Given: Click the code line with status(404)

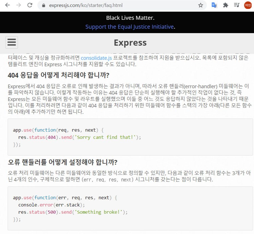Looking at the screenshot, I should pyautogui.click(x=79, y=137).
